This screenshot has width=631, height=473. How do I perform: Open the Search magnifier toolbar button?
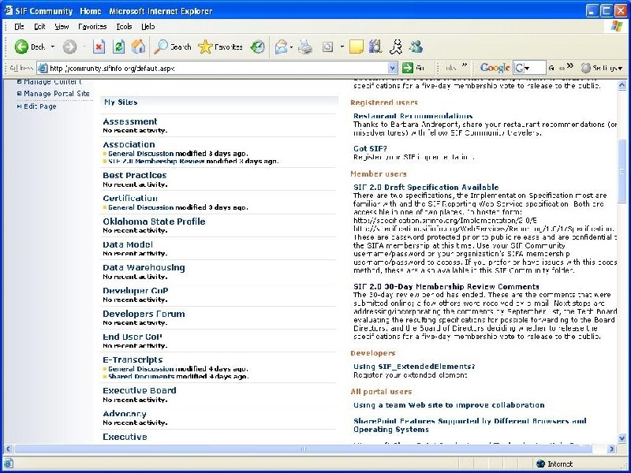173,47
